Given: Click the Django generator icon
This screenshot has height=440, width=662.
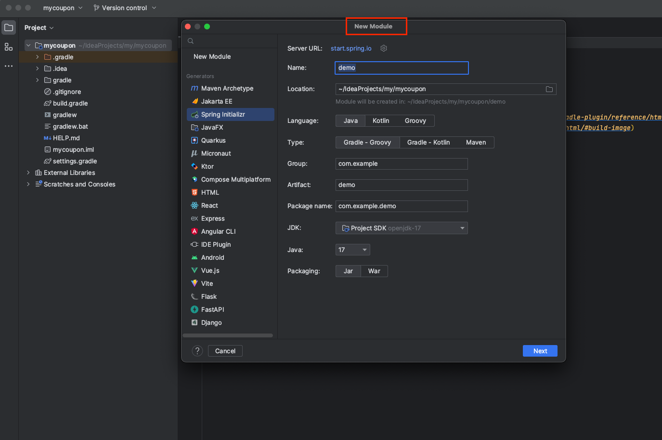Looking at the screenshot, I should point(195,322).
